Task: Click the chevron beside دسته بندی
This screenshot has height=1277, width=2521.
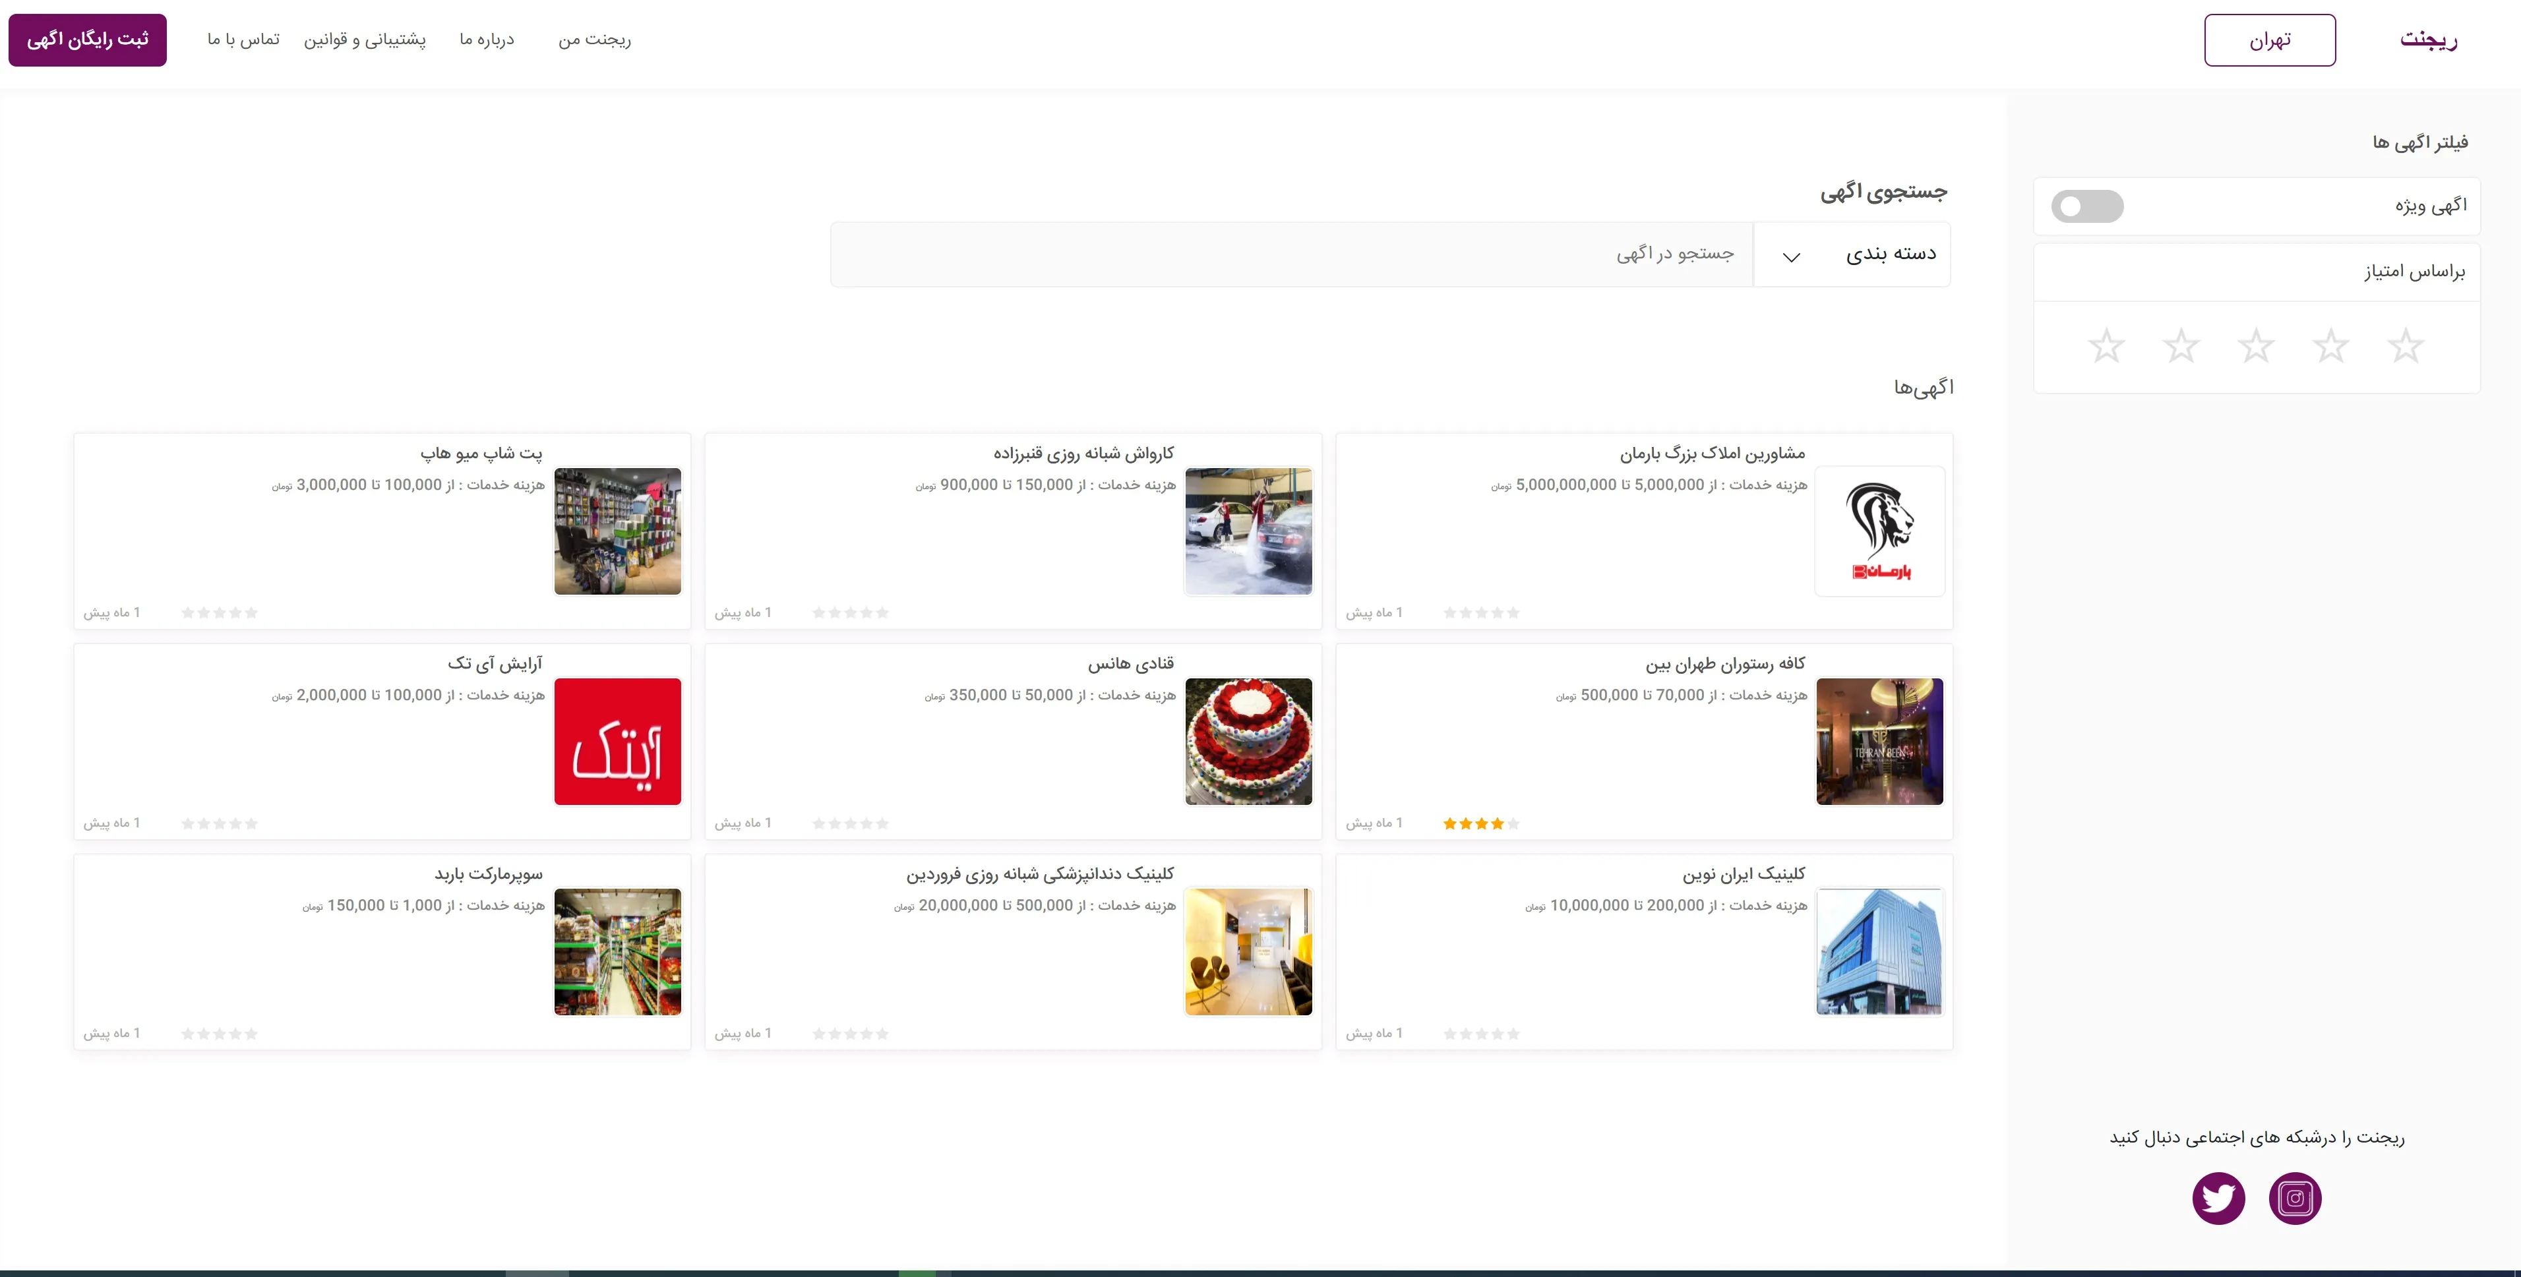Action: click(1791, 256)
